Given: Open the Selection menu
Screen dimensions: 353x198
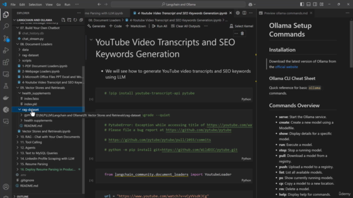Looking at the screenshot, I should click(x=35, y=4).
